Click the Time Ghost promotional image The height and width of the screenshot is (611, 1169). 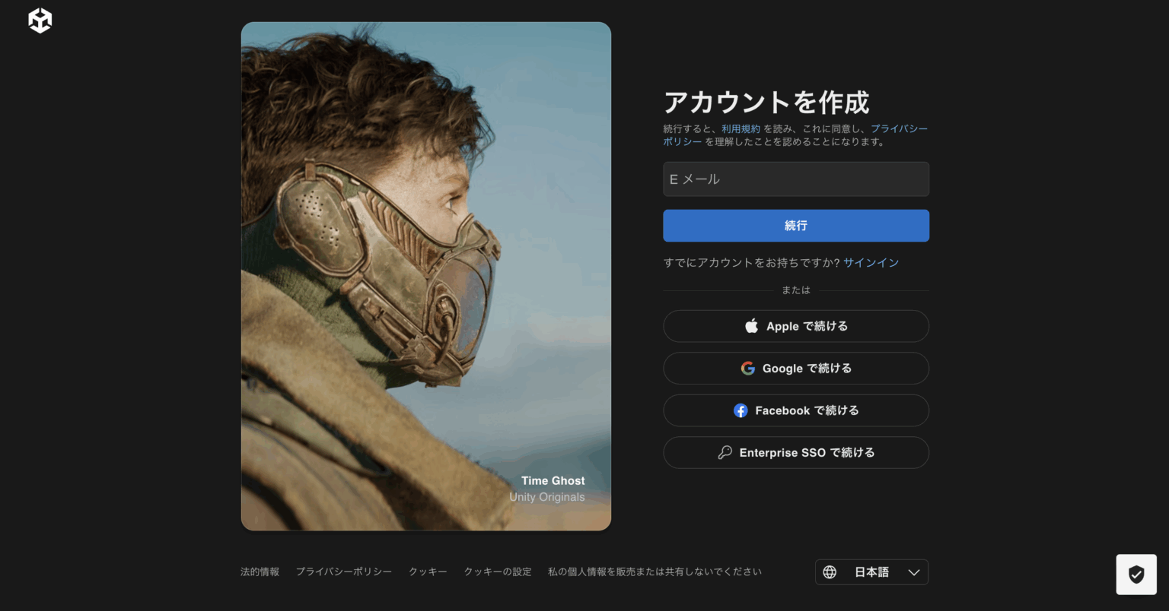tap(425, 275)
